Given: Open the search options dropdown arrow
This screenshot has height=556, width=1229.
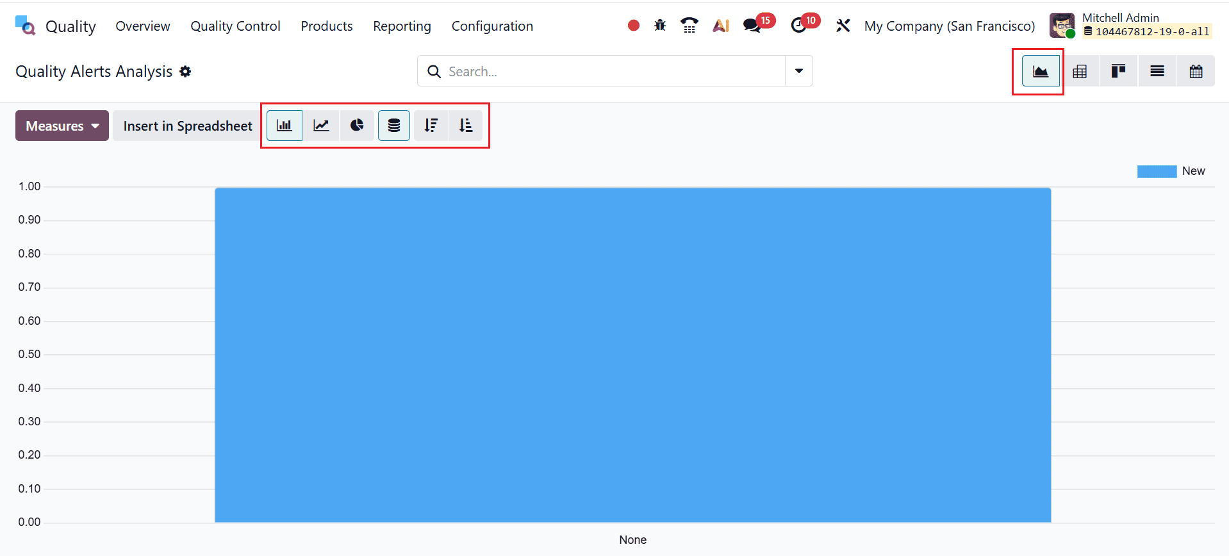Looking at the screenshot, I should coord(799,71).
